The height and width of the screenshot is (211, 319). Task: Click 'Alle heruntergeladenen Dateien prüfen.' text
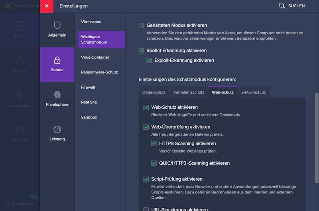click(x=187, y=135)
